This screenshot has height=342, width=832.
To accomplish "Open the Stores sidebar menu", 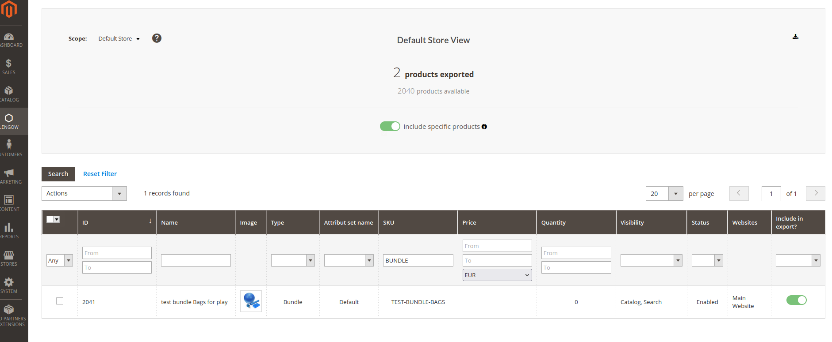I will pos(9,258).
